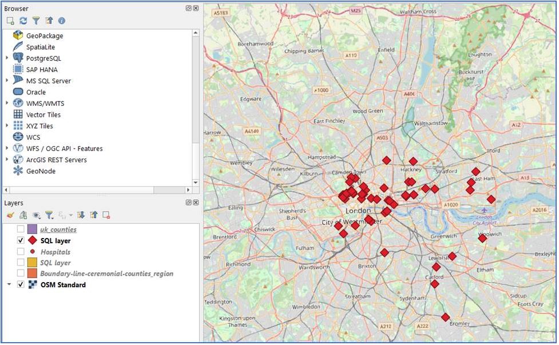
Task: Click orange swatch of Boundary-line layer
Action: click(x=33, y=273)
